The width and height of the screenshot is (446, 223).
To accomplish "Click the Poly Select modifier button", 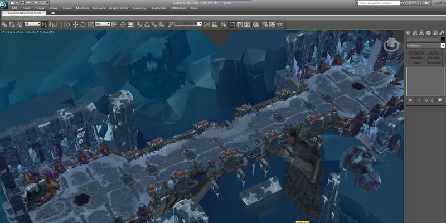I will click(434, 57).
